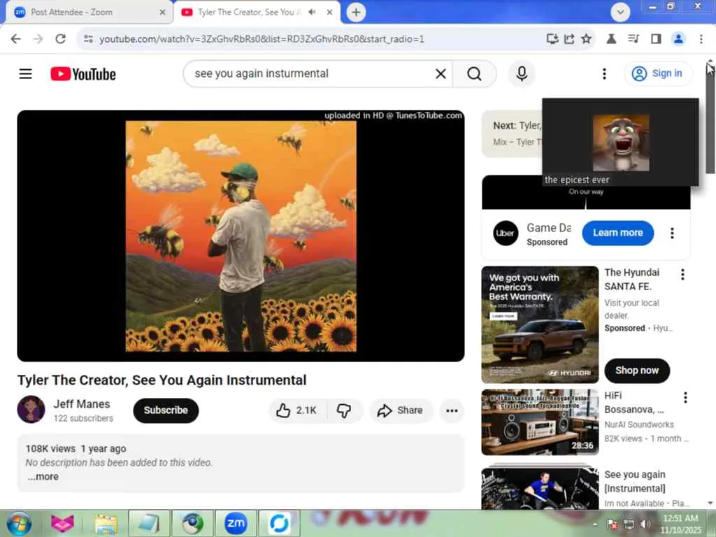
Task: Dislike the video with thumbs down
Action: pos(344,410)
